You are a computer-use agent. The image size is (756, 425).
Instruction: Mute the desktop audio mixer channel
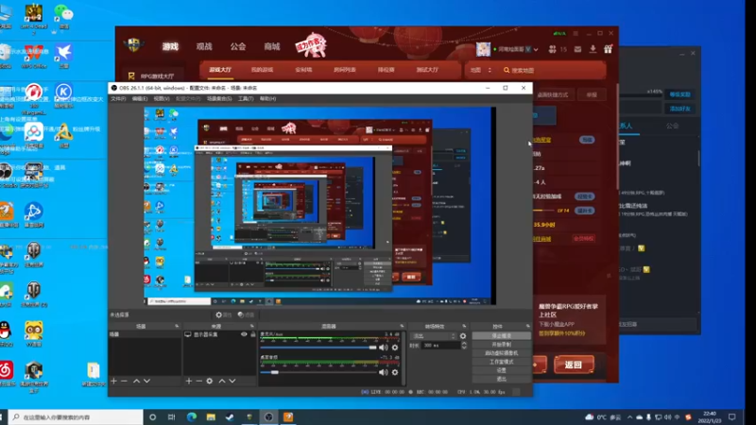click(384, 372)
